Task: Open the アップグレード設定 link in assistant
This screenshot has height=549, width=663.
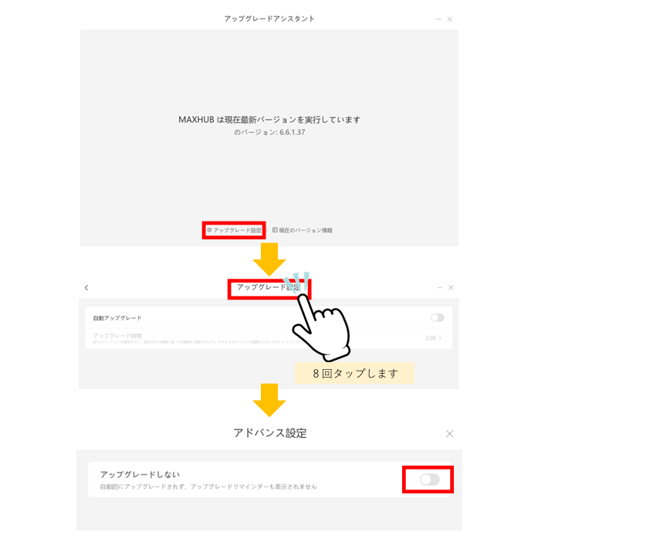Action: click(x=237, y=230)
